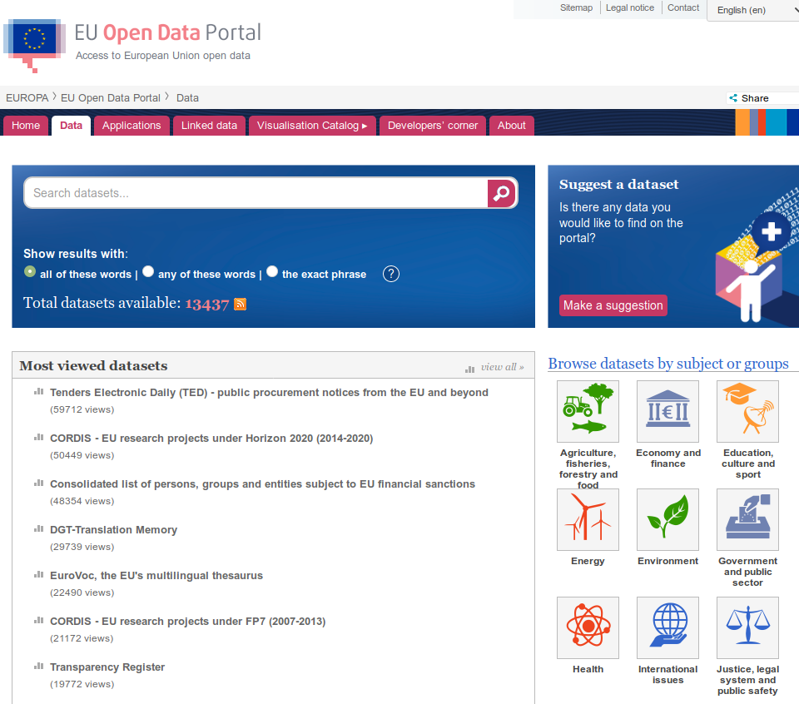Click the EU flag portal logo
This screenshot has height=704, width=799.
click(35, 45)
